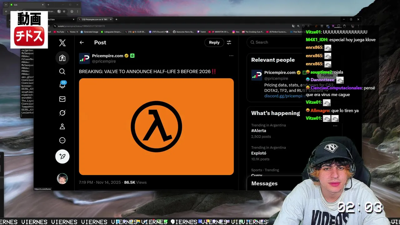
Task: Open profile icon in back Kick window
Action: pos(72,11)
